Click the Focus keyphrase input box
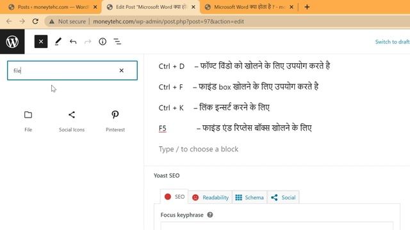 277,226
